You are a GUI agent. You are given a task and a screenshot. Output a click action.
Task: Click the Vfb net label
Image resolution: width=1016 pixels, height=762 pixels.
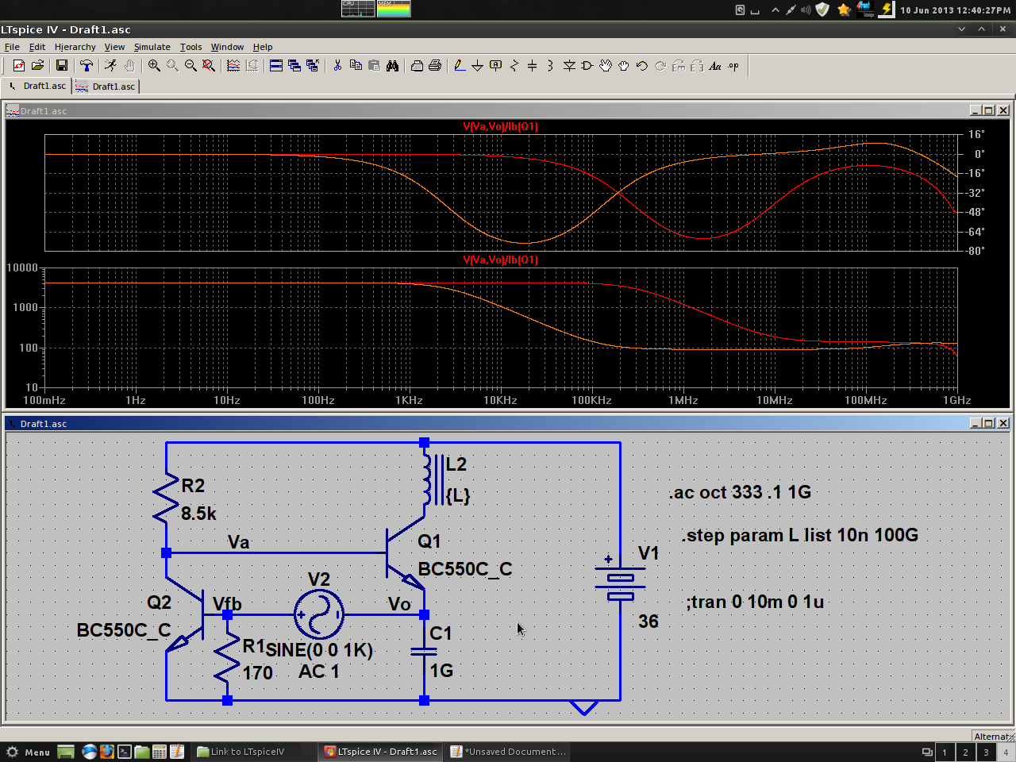click(227, 604)
